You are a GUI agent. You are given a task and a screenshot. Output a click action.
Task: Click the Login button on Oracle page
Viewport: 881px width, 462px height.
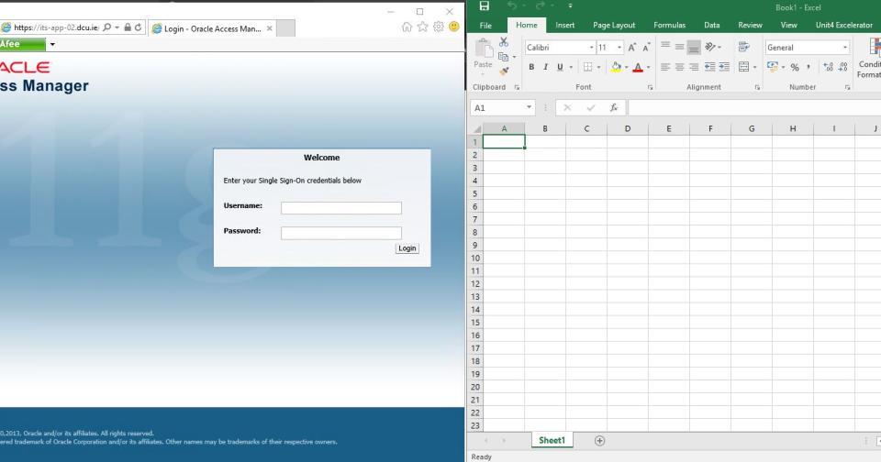407,248
